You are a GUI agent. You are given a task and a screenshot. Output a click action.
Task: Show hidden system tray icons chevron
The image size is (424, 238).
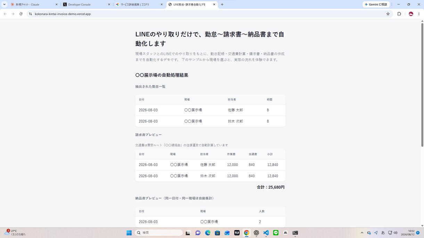coord(362,233)
